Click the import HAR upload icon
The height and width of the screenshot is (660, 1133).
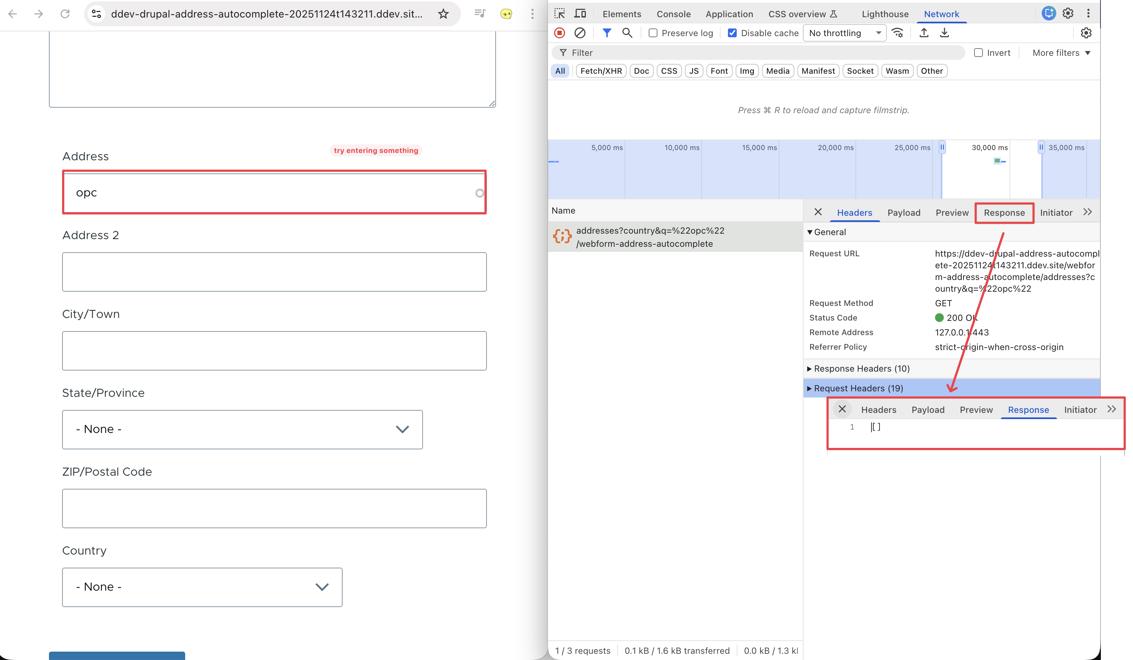(923, 33)
